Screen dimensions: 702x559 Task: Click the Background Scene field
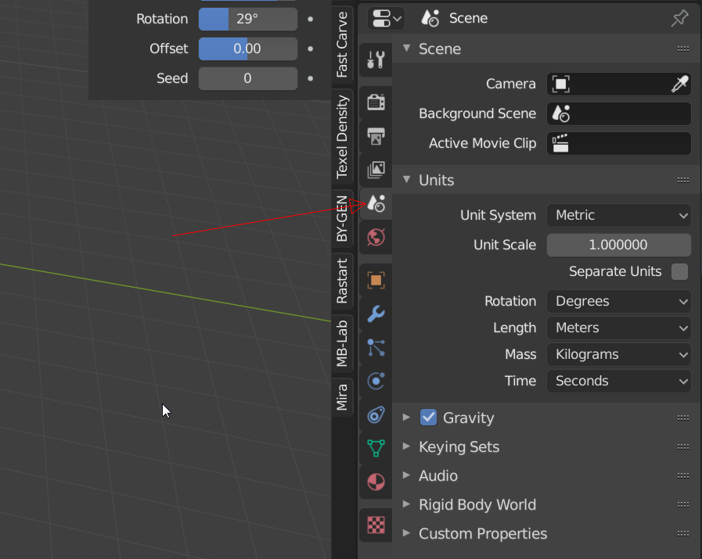coord(619,113)
